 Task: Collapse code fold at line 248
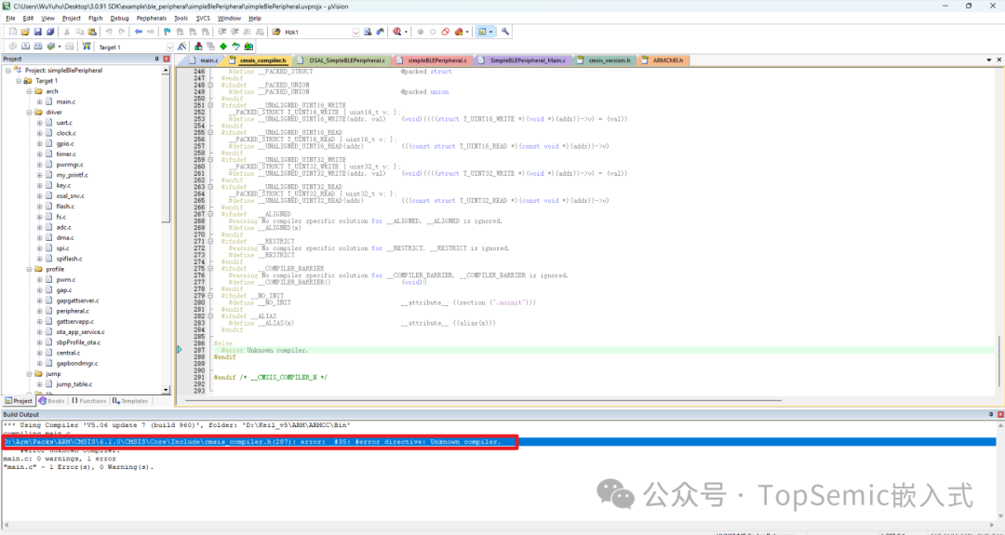point(210,86)
